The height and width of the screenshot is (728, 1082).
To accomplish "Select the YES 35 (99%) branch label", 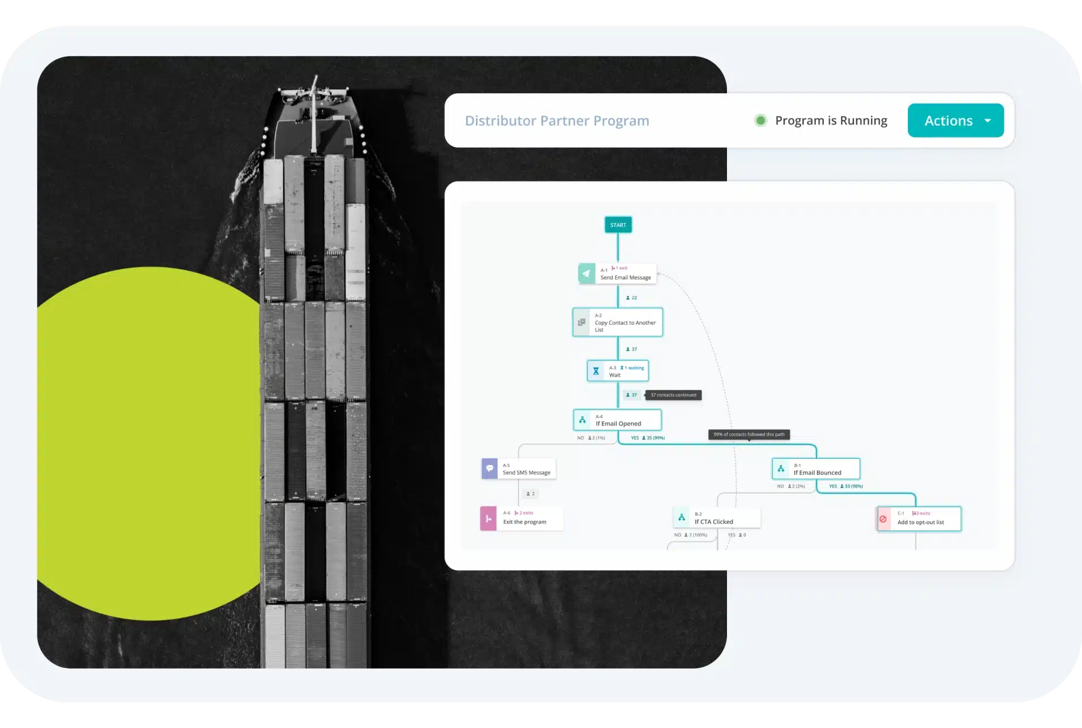I will (x=648, y=438).
